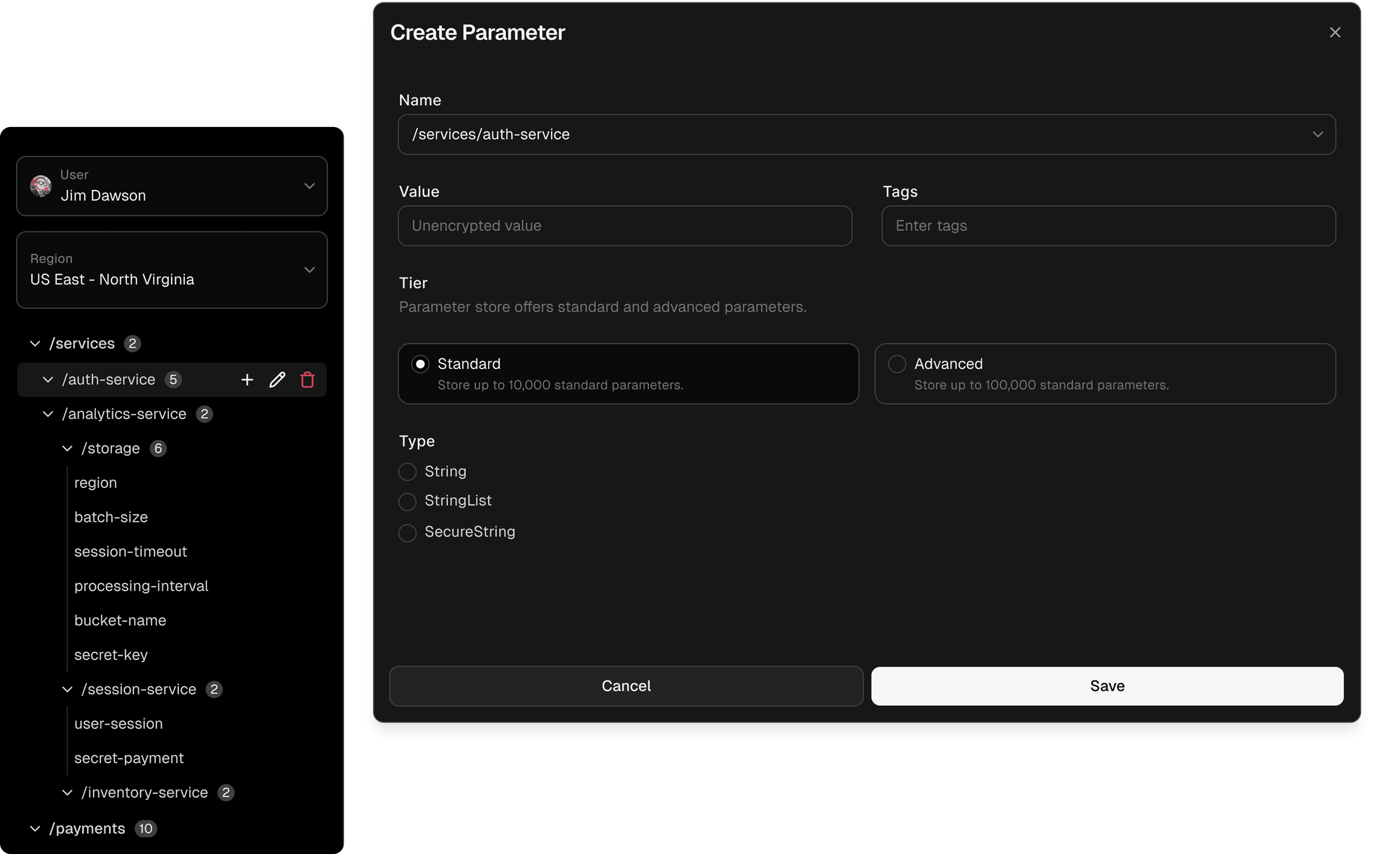The image size is (1374, 854).
Task: Choose the String type radio button
Action: (x=407, y=472)
